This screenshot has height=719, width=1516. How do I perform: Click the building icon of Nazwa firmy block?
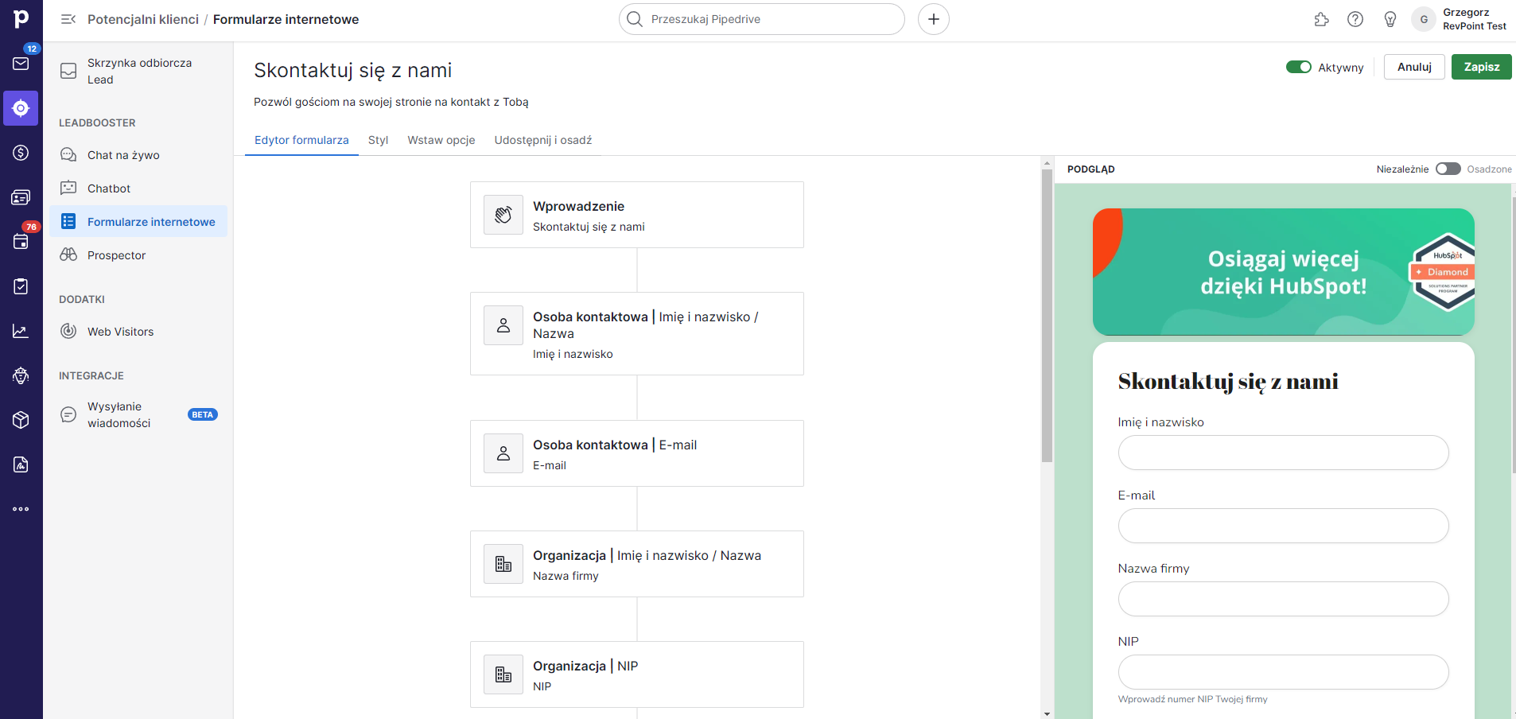tap(503, 564)
